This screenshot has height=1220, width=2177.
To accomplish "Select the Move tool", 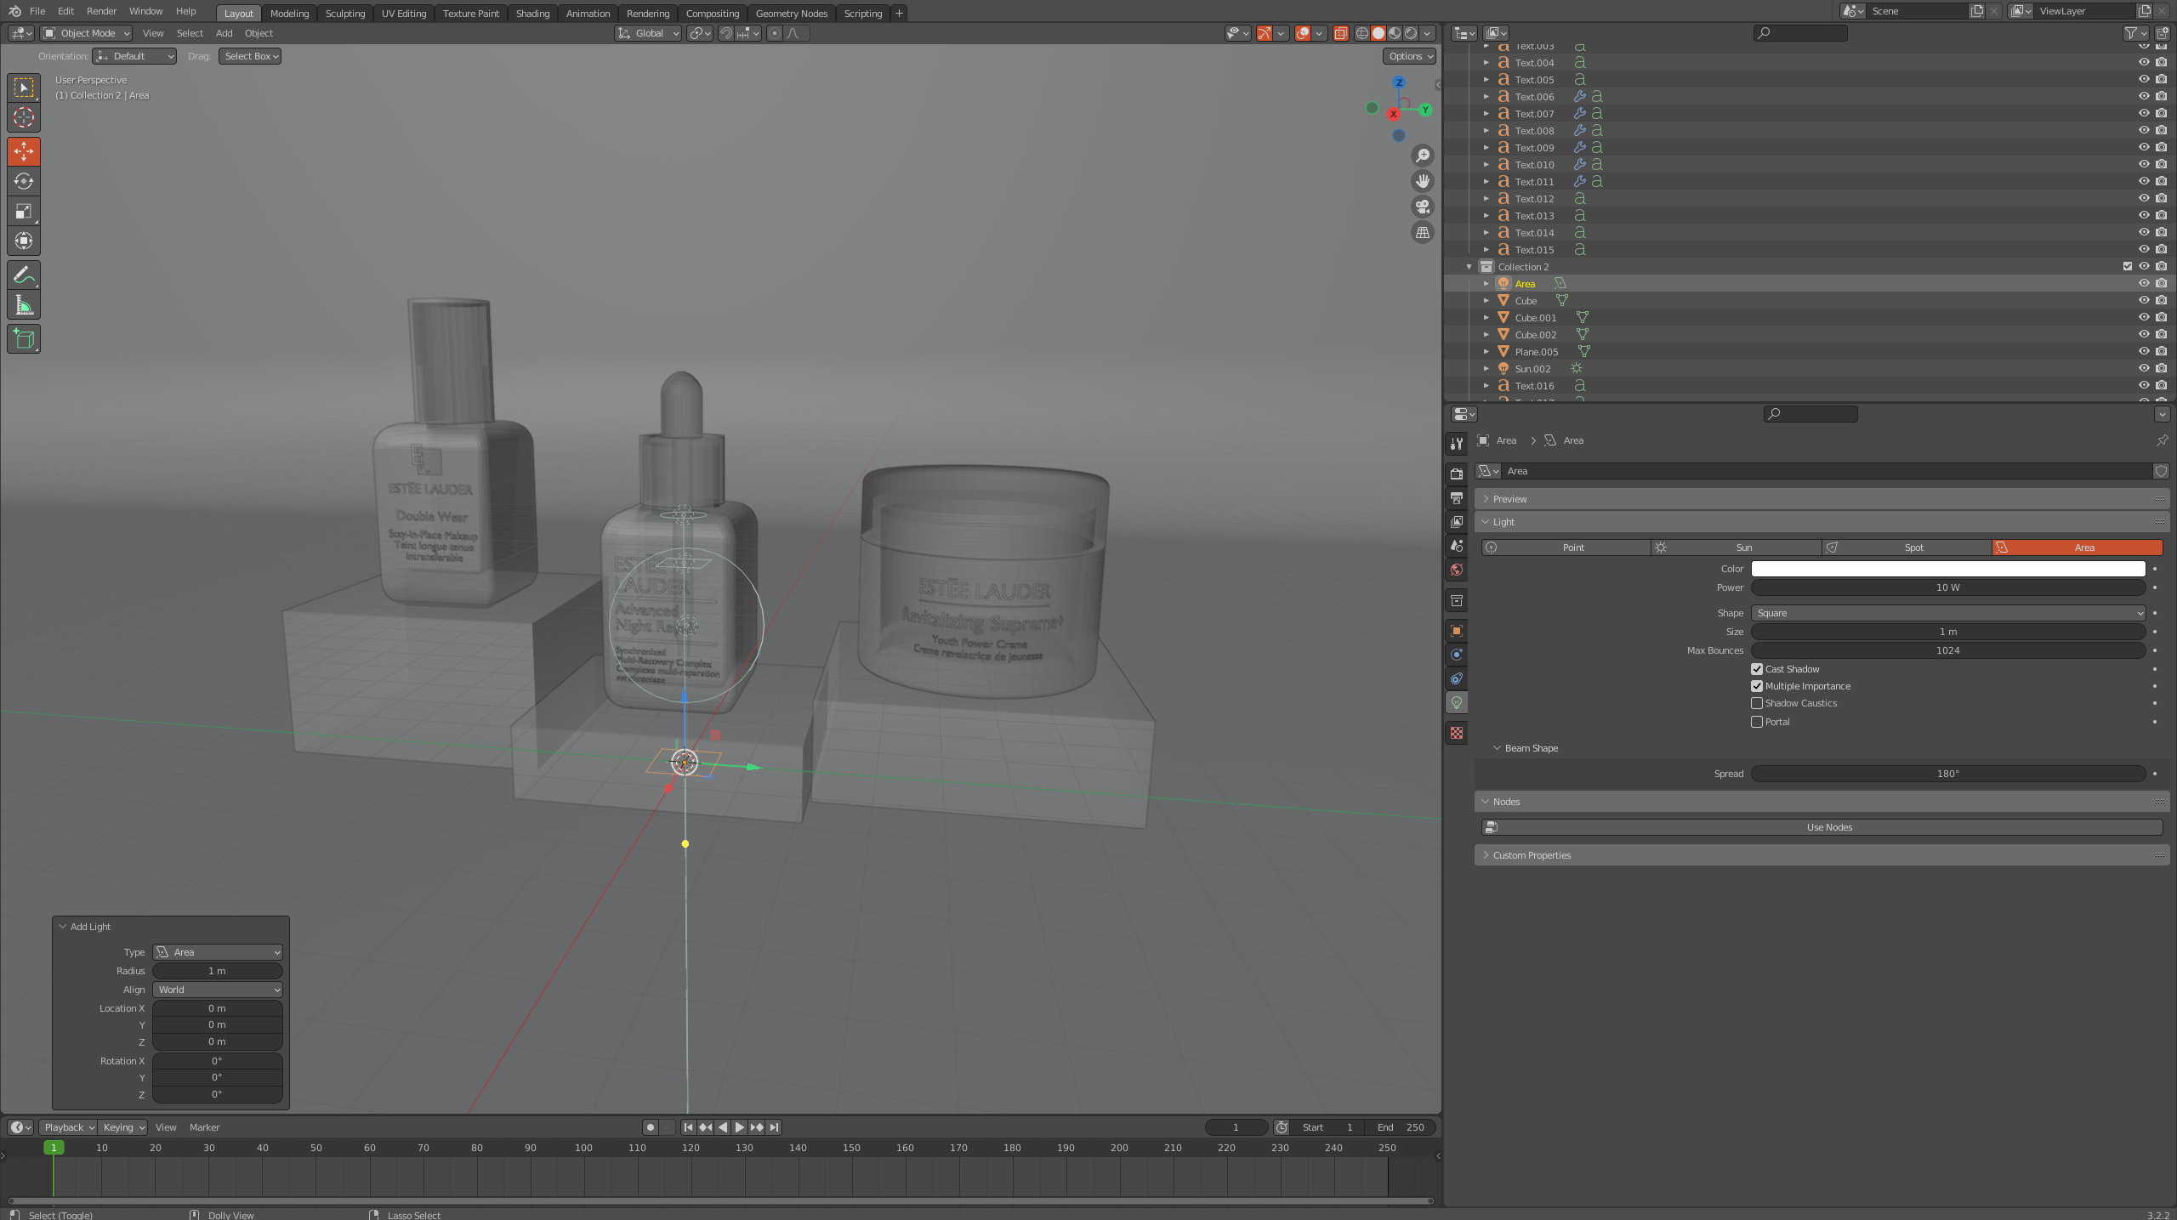I will pyautogui.click(x=24, y=151).
